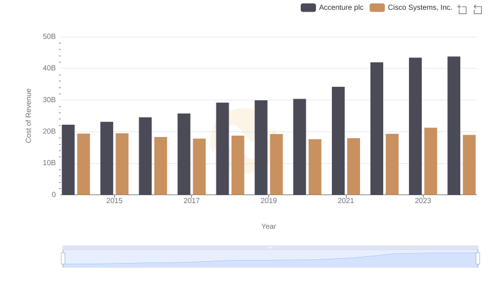Click the Accenture bar for 2015
This screenshot has width=489, height=282.
107,158
